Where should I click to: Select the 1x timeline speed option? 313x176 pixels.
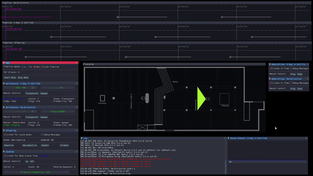pos(22,67)
